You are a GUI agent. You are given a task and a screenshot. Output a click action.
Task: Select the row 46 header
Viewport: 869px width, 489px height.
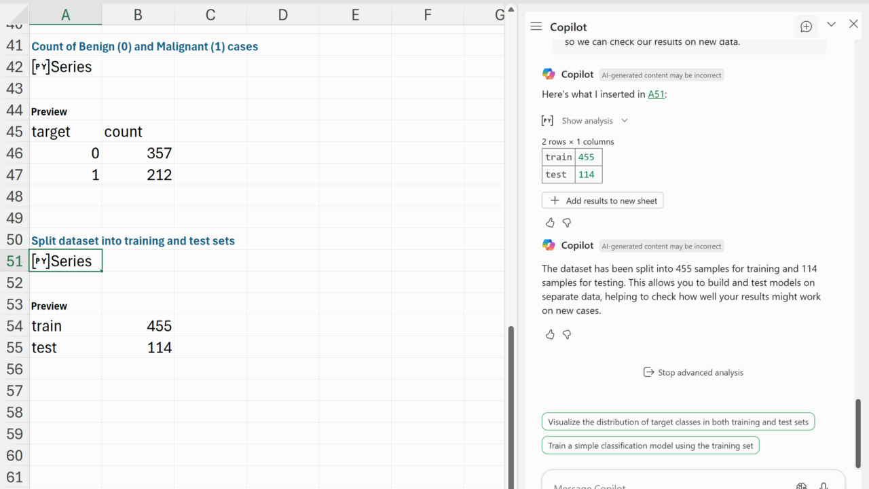click(x=14, y=153)
